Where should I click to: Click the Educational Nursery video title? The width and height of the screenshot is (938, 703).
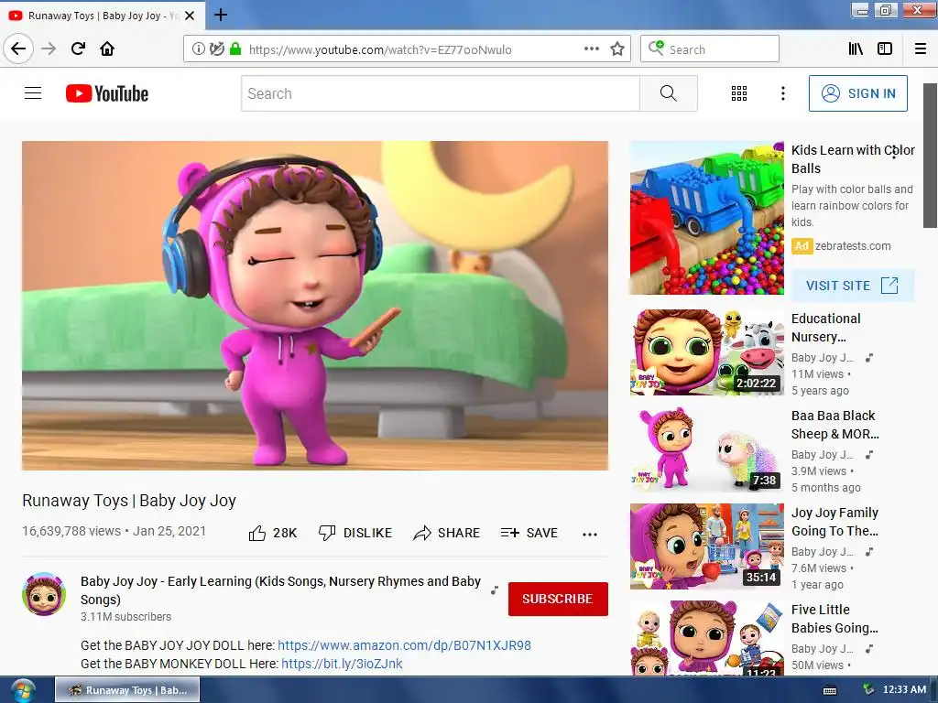825,328
